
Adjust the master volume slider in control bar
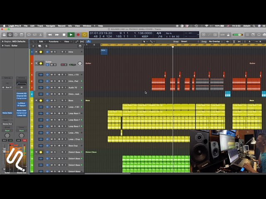pyautogui.click(x=238, y=35)
